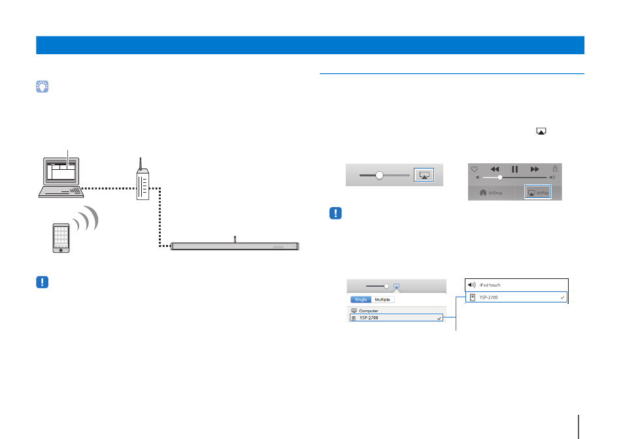Select YSP-2700 in iTunes AirPlay list
Image resolution: width=621 pixels, height=439 pixels.
[396, 318]
